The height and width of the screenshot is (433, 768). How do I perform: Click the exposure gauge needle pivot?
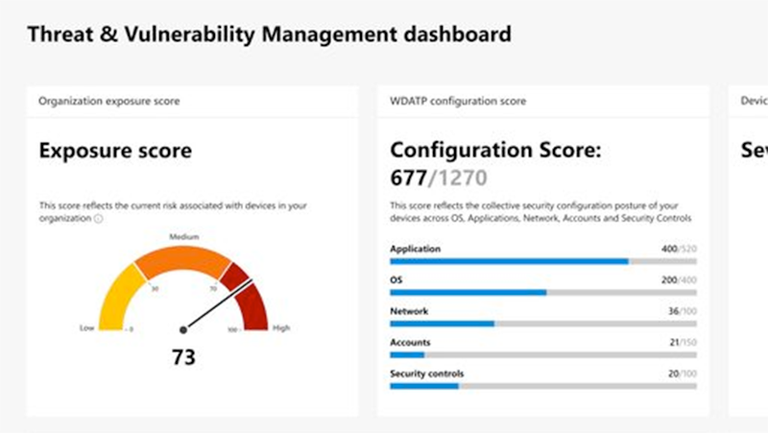tap(183, 329)
